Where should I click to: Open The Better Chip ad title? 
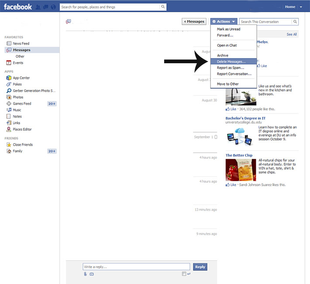pos(239,155)
